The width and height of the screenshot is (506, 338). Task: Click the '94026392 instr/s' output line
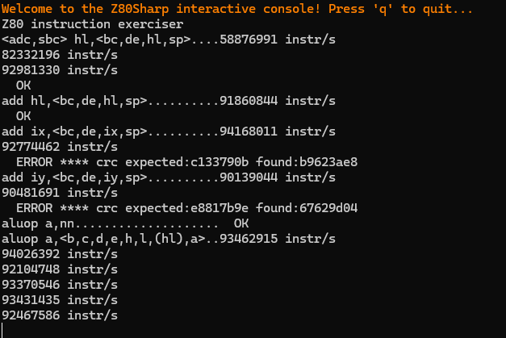(60, 254)
